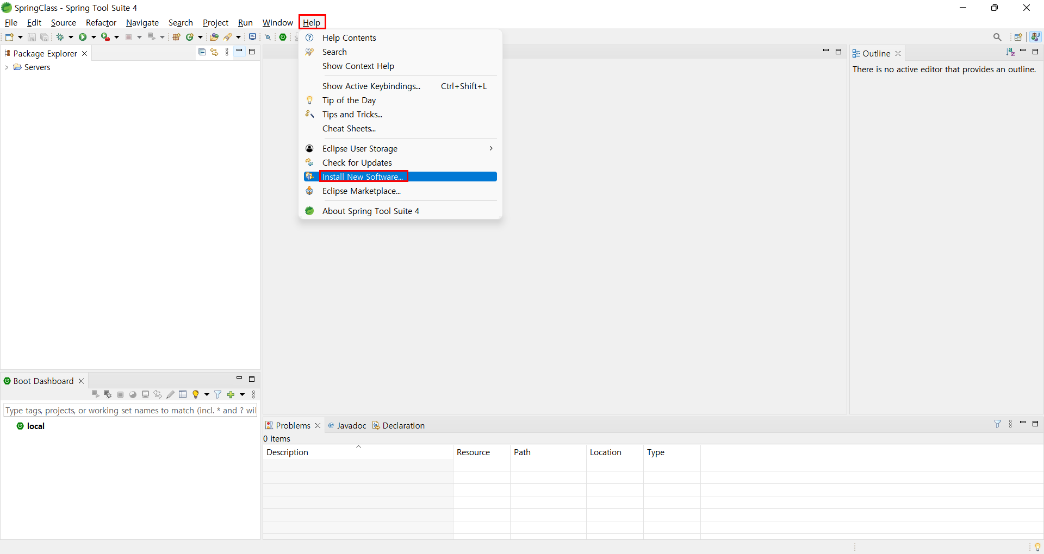
Task: Click Boot Dashboard open console icon
Action: pos(145,394)
